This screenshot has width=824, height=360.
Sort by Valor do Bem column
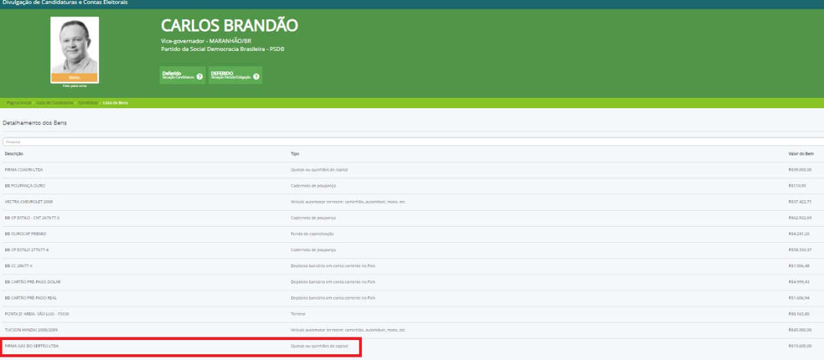tap(801, 154)
